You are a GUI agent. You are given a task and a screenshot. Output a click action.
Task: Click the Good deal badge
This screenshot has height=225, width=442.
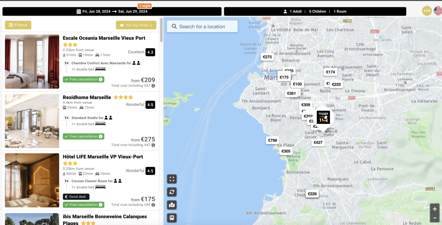coord(76,197)
